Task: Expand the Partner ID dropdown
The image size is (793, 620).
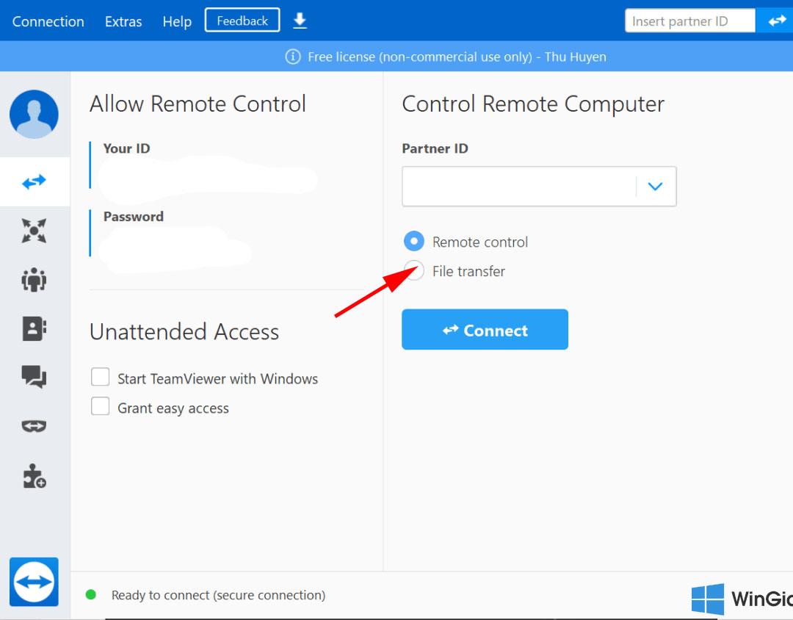Action: click(x=654, y=186)
